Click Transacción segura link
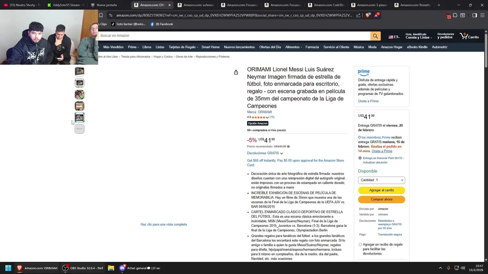This screenshot has height=274, width=488. coord(390,235)
